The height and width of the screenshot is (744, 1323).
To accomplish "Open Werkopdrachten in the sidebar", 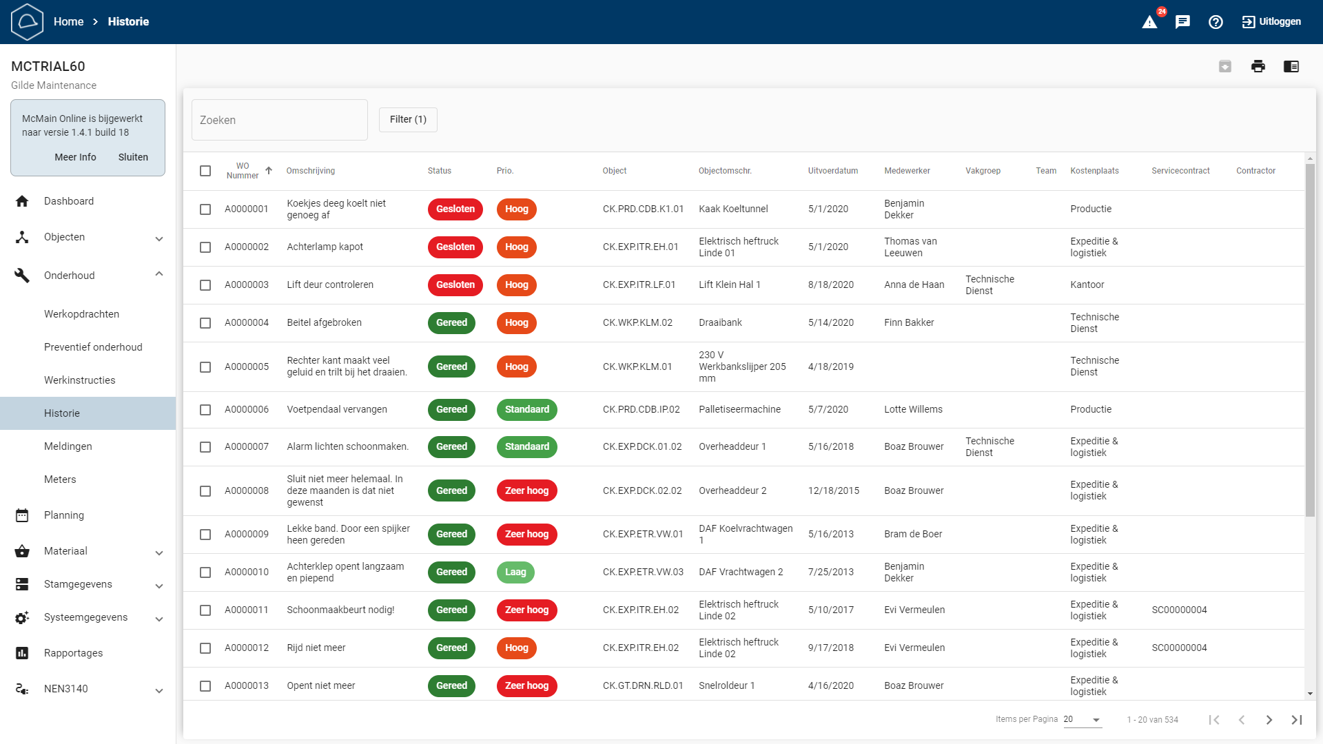I will pos(81,314).
